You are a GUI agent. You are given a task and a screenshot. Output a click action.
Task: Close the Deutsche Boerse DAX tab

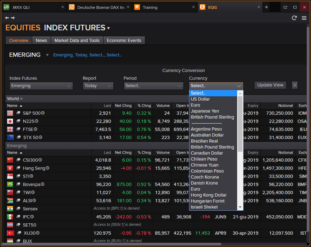(128, 7)
